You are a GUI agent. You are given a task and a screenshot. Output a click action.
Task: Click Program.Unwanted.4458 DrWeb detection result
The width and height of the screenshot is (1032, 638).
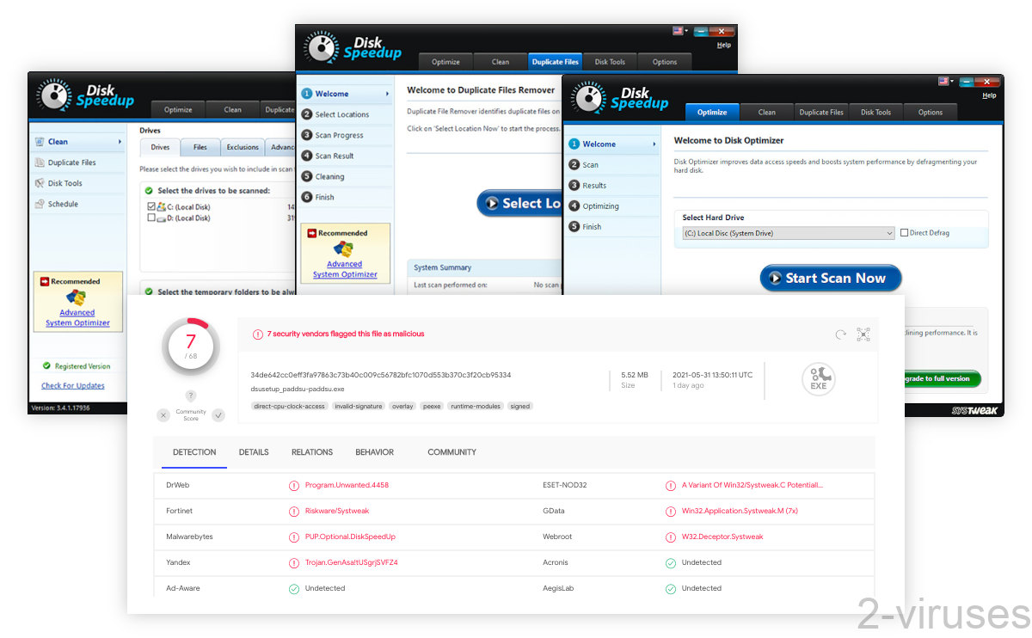[x=347, y=485]
